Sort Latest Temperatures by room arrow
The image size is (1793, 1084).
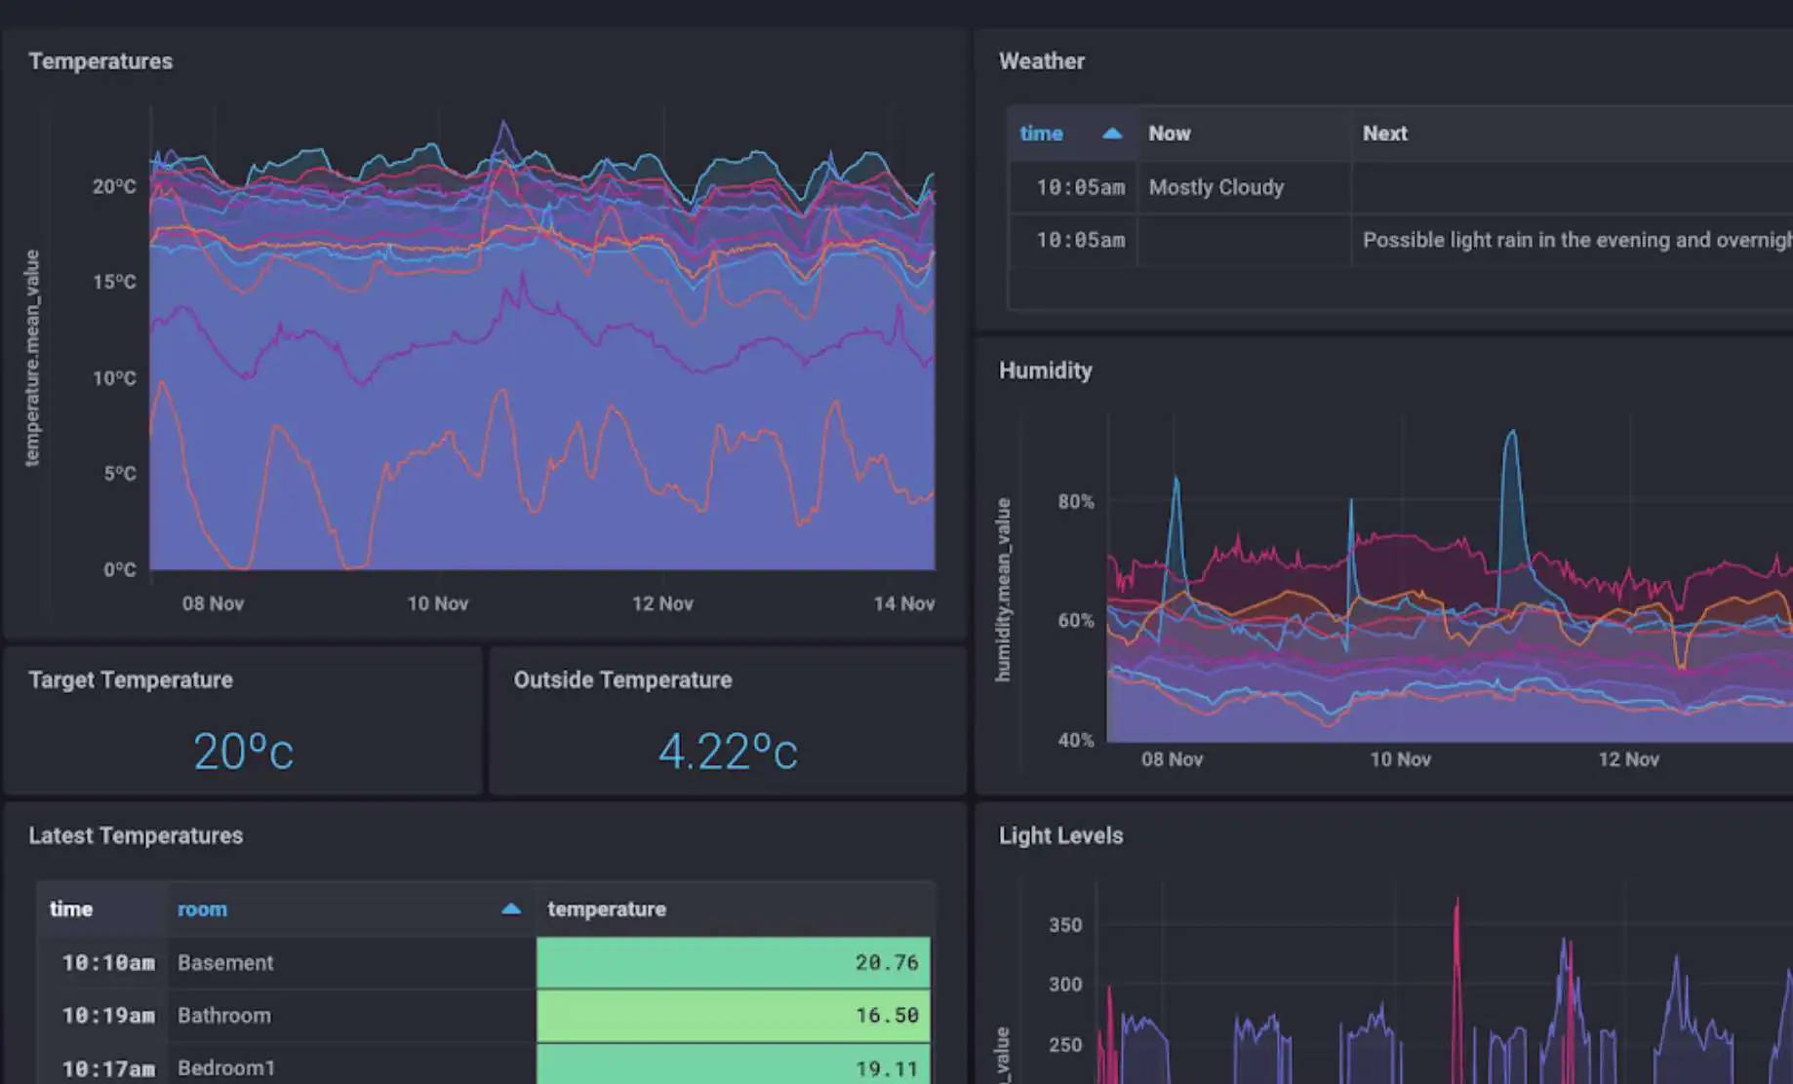tap(510, 910)
